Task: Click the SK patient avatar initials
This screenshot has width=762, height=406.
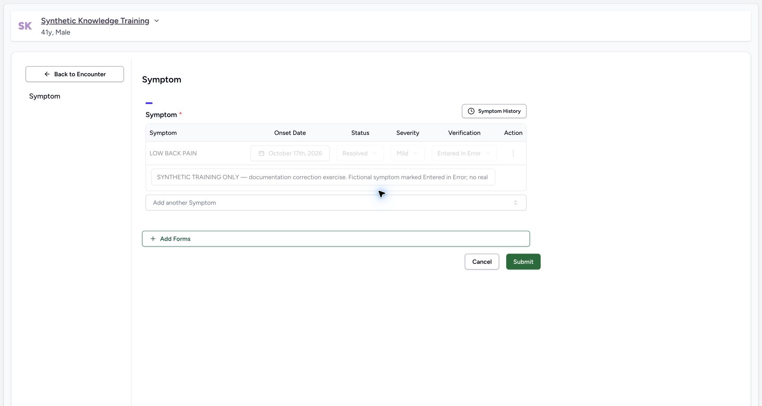Action: [25, 26]
